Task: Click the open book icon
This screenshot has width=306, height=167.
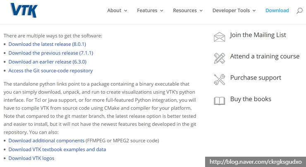Action: click(x=219, y=100)
